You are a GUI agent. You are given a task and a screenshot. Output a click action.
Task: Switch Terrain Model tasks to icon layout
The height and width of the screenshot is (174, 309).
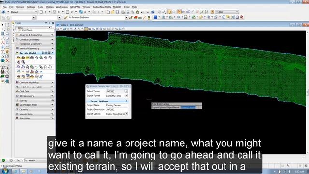[x=43, y=53]
